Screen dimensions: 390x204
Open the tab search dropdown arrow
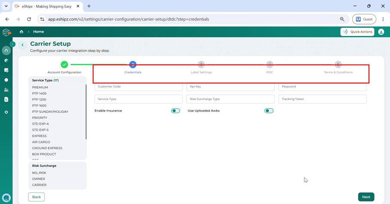(6, 6)
